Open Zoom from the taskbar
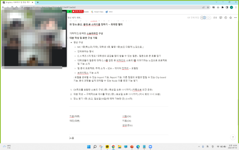This screenshot has height=150, width=239. pos(150,147)
